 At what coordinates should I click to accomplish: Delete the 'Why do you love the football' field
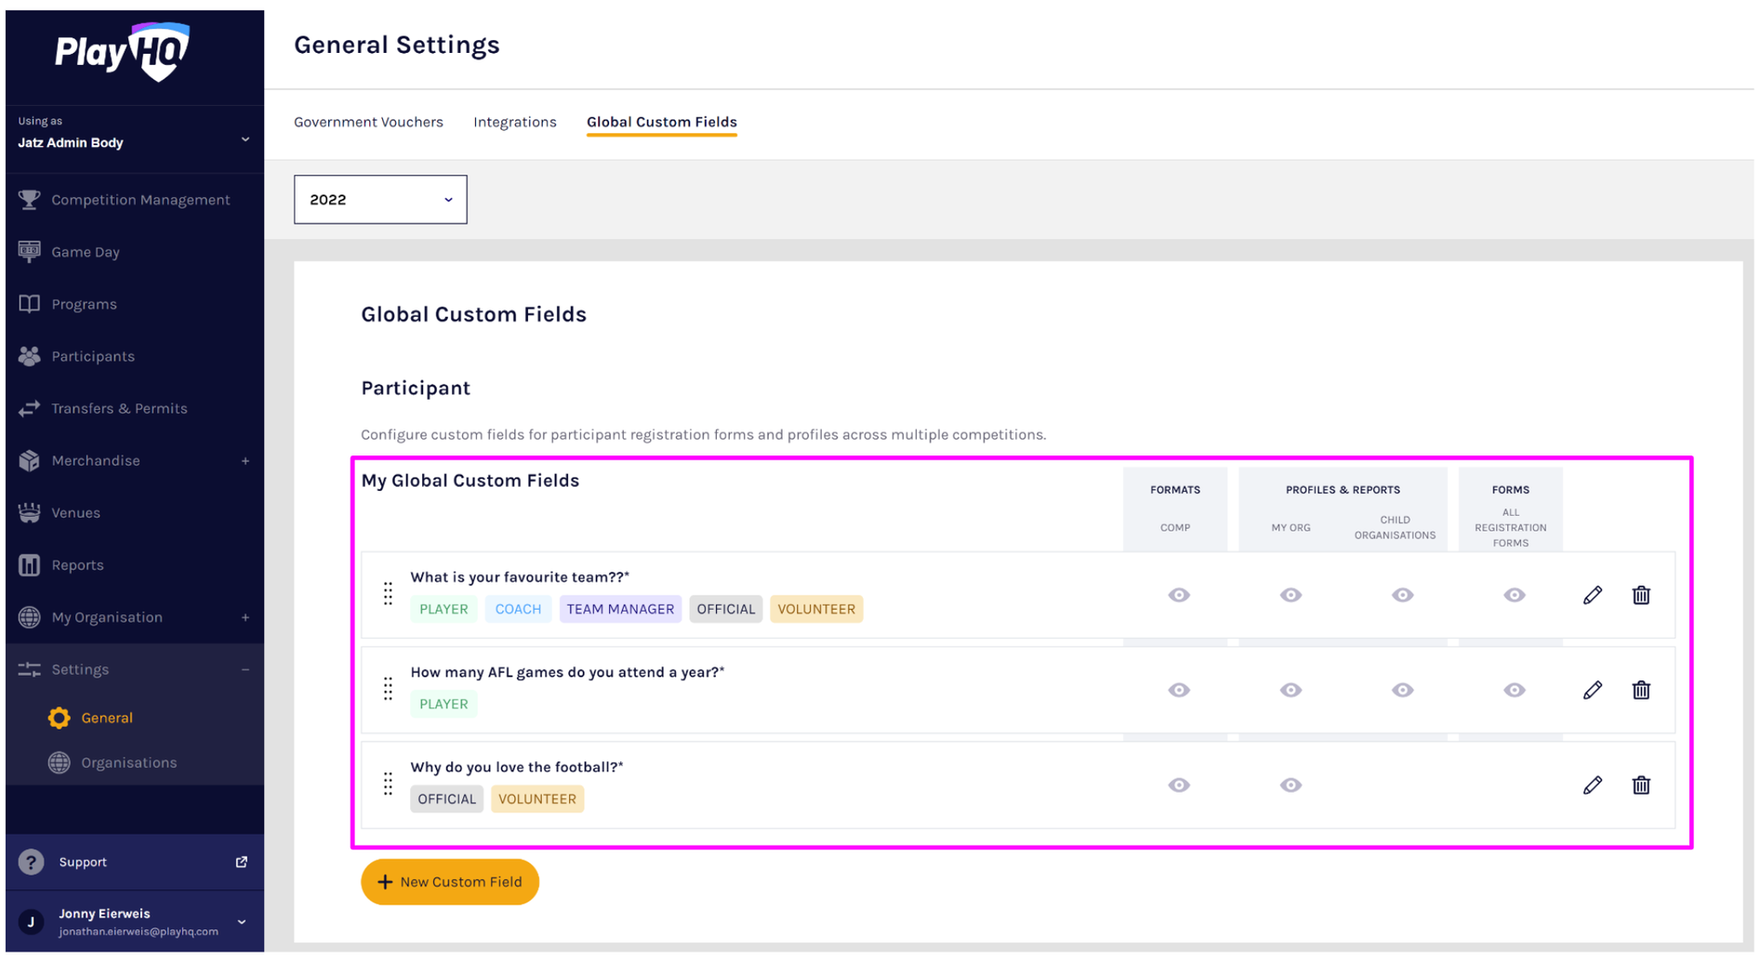coord(1640,785)
